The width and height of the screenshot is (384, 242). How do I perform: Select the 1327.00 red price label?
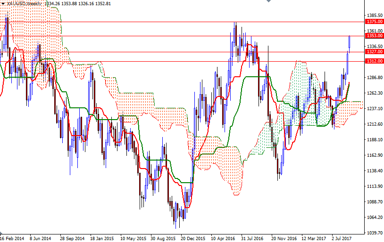pyautogui.click(x=374, y=52)
